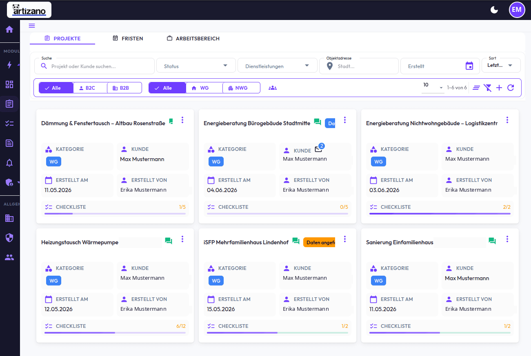
Task: Click the WG badge on Heizungstausch Wärmepumpe card
Action: point(53,281)
